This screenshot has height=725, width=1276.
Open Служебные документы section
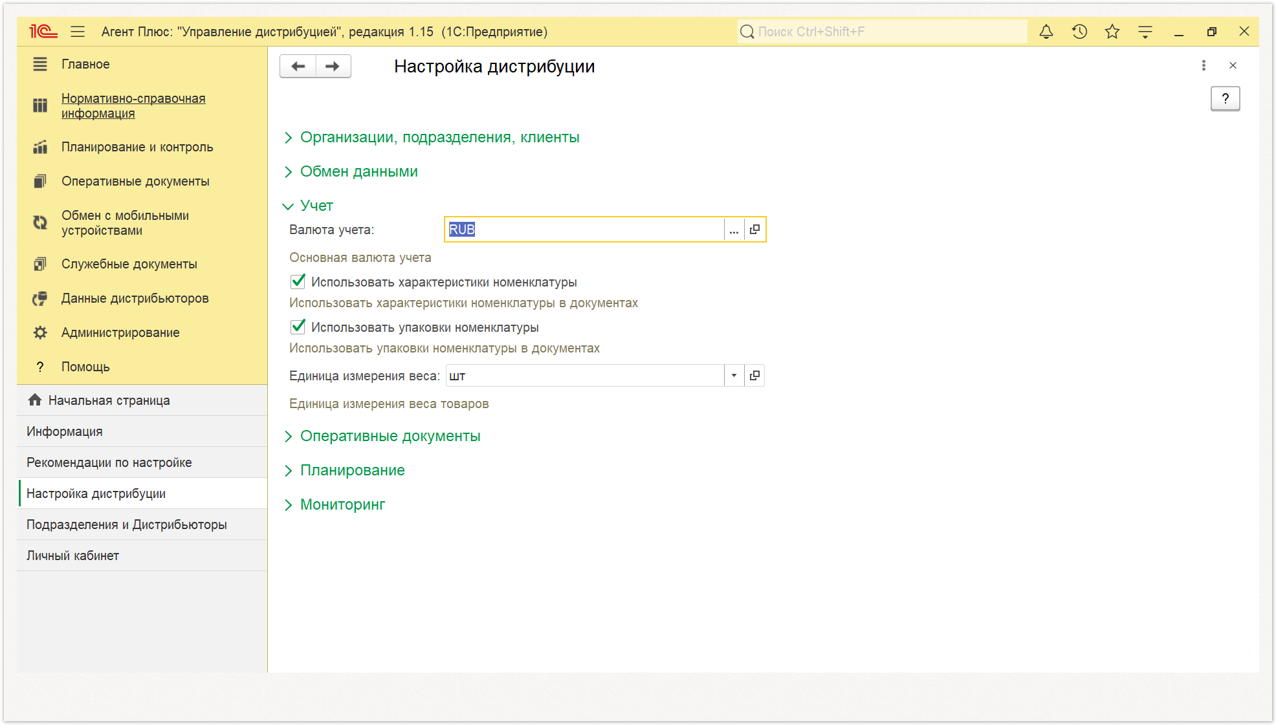coord(129,264)
